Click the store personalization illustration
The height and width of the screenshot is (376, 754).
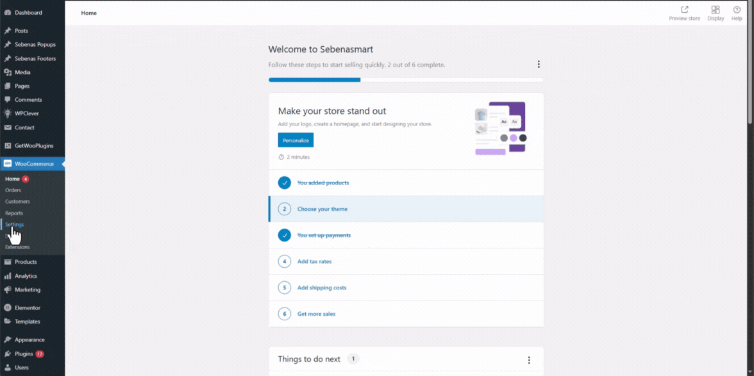point(501,128)
